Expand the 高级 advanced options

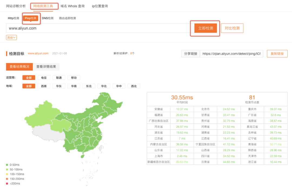click(11, 37)
